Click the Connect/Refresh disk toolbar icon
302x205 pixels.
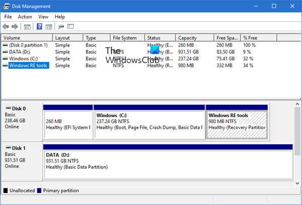point(61,26)
